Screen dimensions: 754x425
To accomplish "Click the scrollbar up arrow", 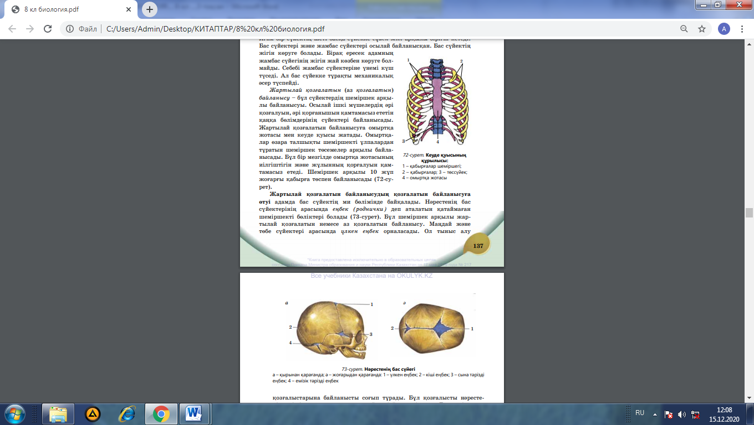I will tap(749, 43).
